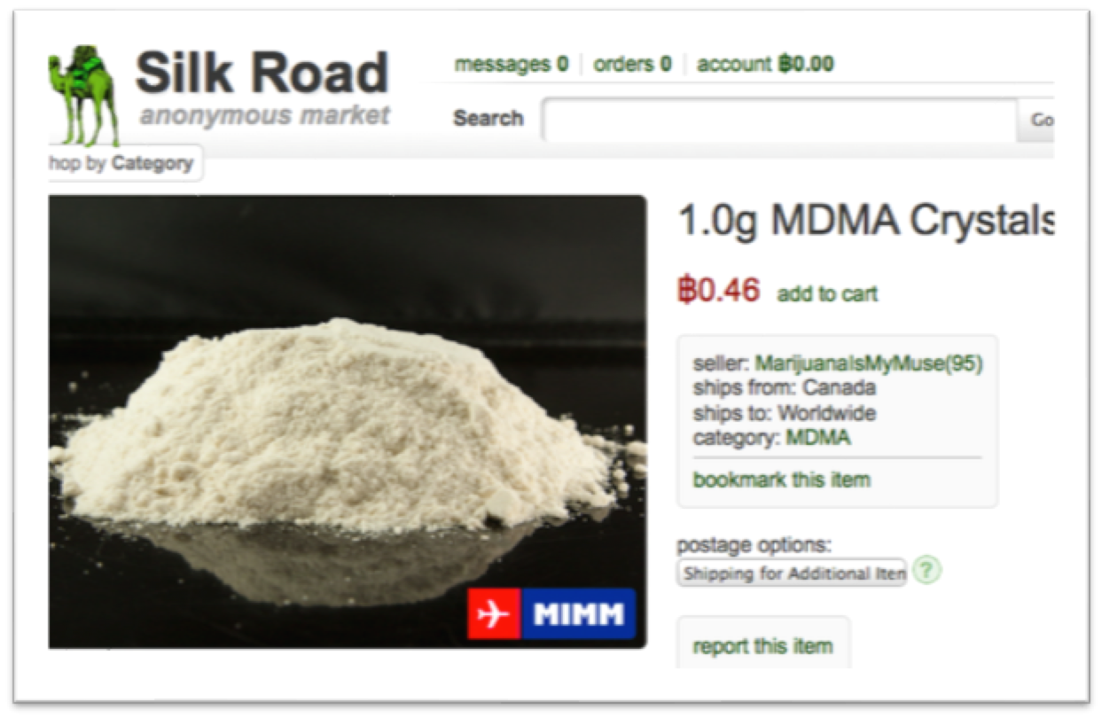
Task: Click the 1.0g MDMA Crystals listing title
Action: [x=866, y=222]
